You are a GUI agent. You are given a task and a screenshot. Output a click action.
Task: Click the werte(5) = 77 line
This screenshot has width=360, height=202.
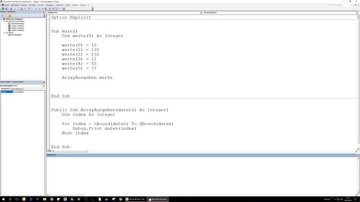pos(79,68)
